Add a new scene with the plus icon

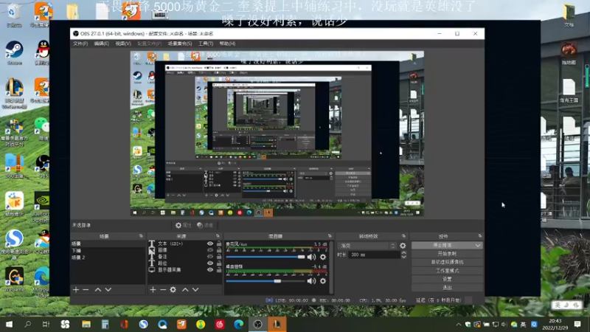(x=76, y=289)
